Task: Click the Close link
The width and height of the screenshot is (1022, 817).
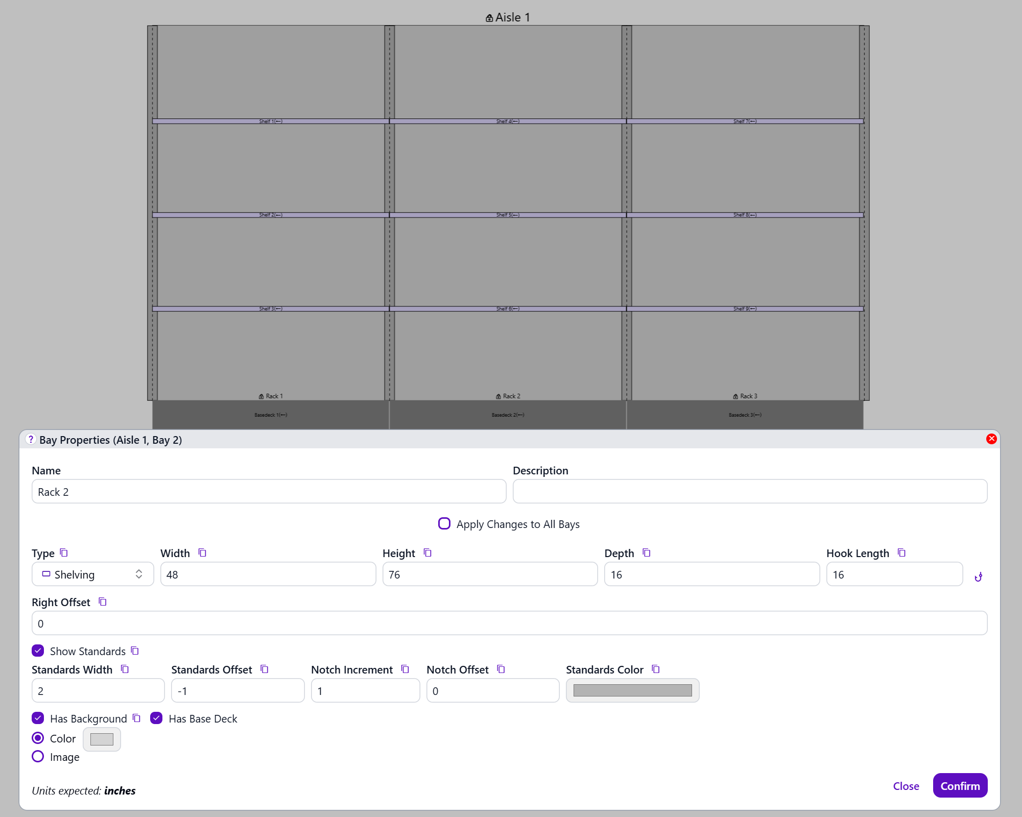Action: (x=906, y=786)
